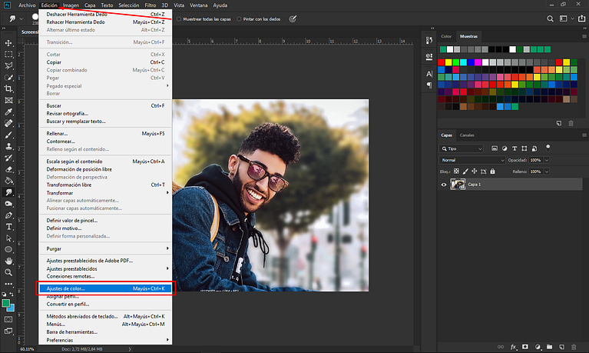Select the Zoom magnifier tool in toolbar
Image resolution: width=589 pixels, height=353 pixels.
8,272
